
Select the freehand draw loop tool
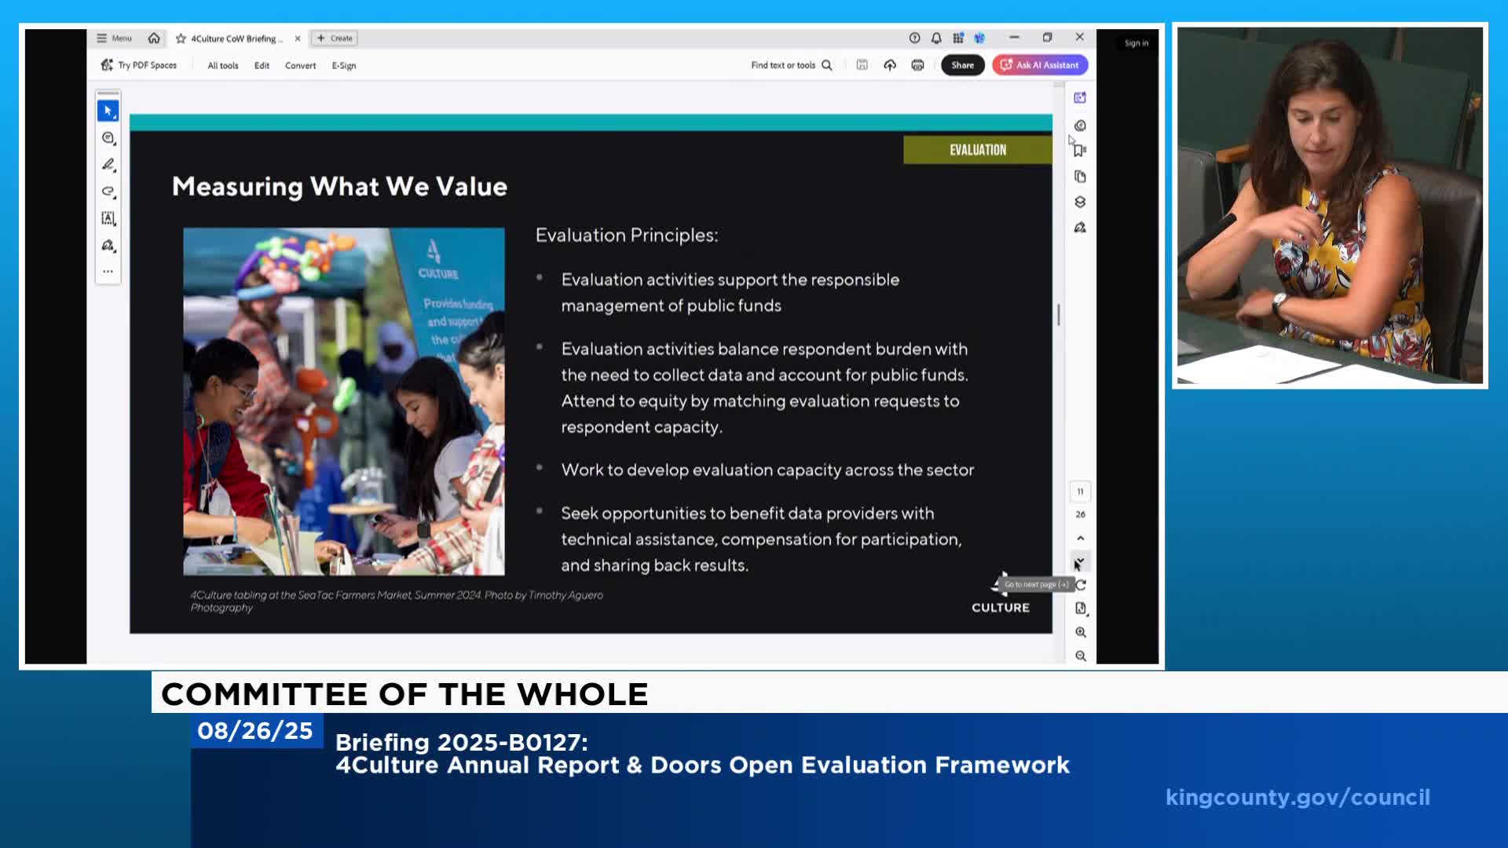tap(108, 192)
